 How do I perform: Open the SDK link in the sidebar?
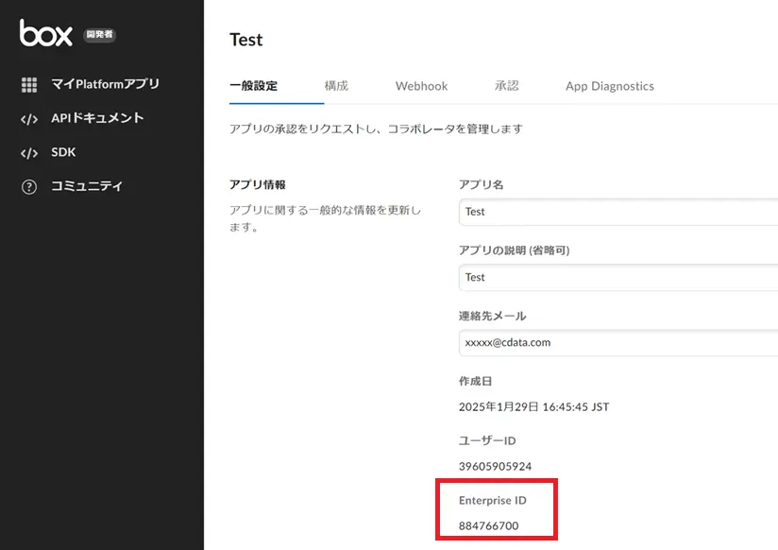click(63, 152)
